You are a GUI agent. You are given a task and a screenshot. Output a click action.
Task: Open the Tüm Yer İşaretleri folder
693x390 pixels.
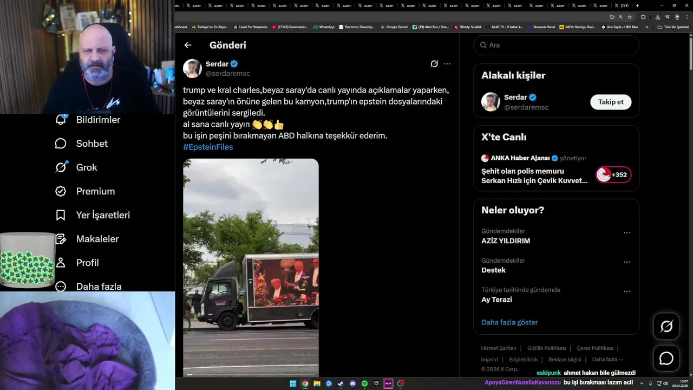point(673,27)
